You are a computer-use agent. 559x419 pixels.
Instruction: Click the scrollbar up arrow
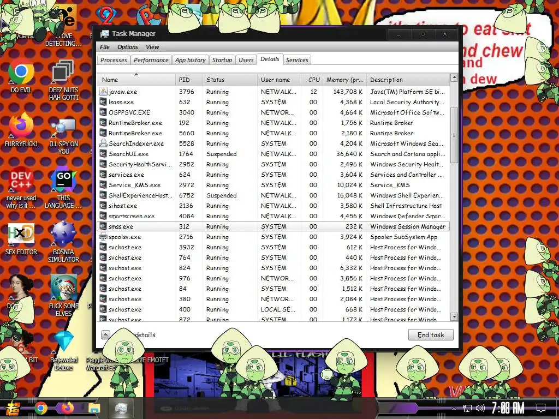(454, 77)
